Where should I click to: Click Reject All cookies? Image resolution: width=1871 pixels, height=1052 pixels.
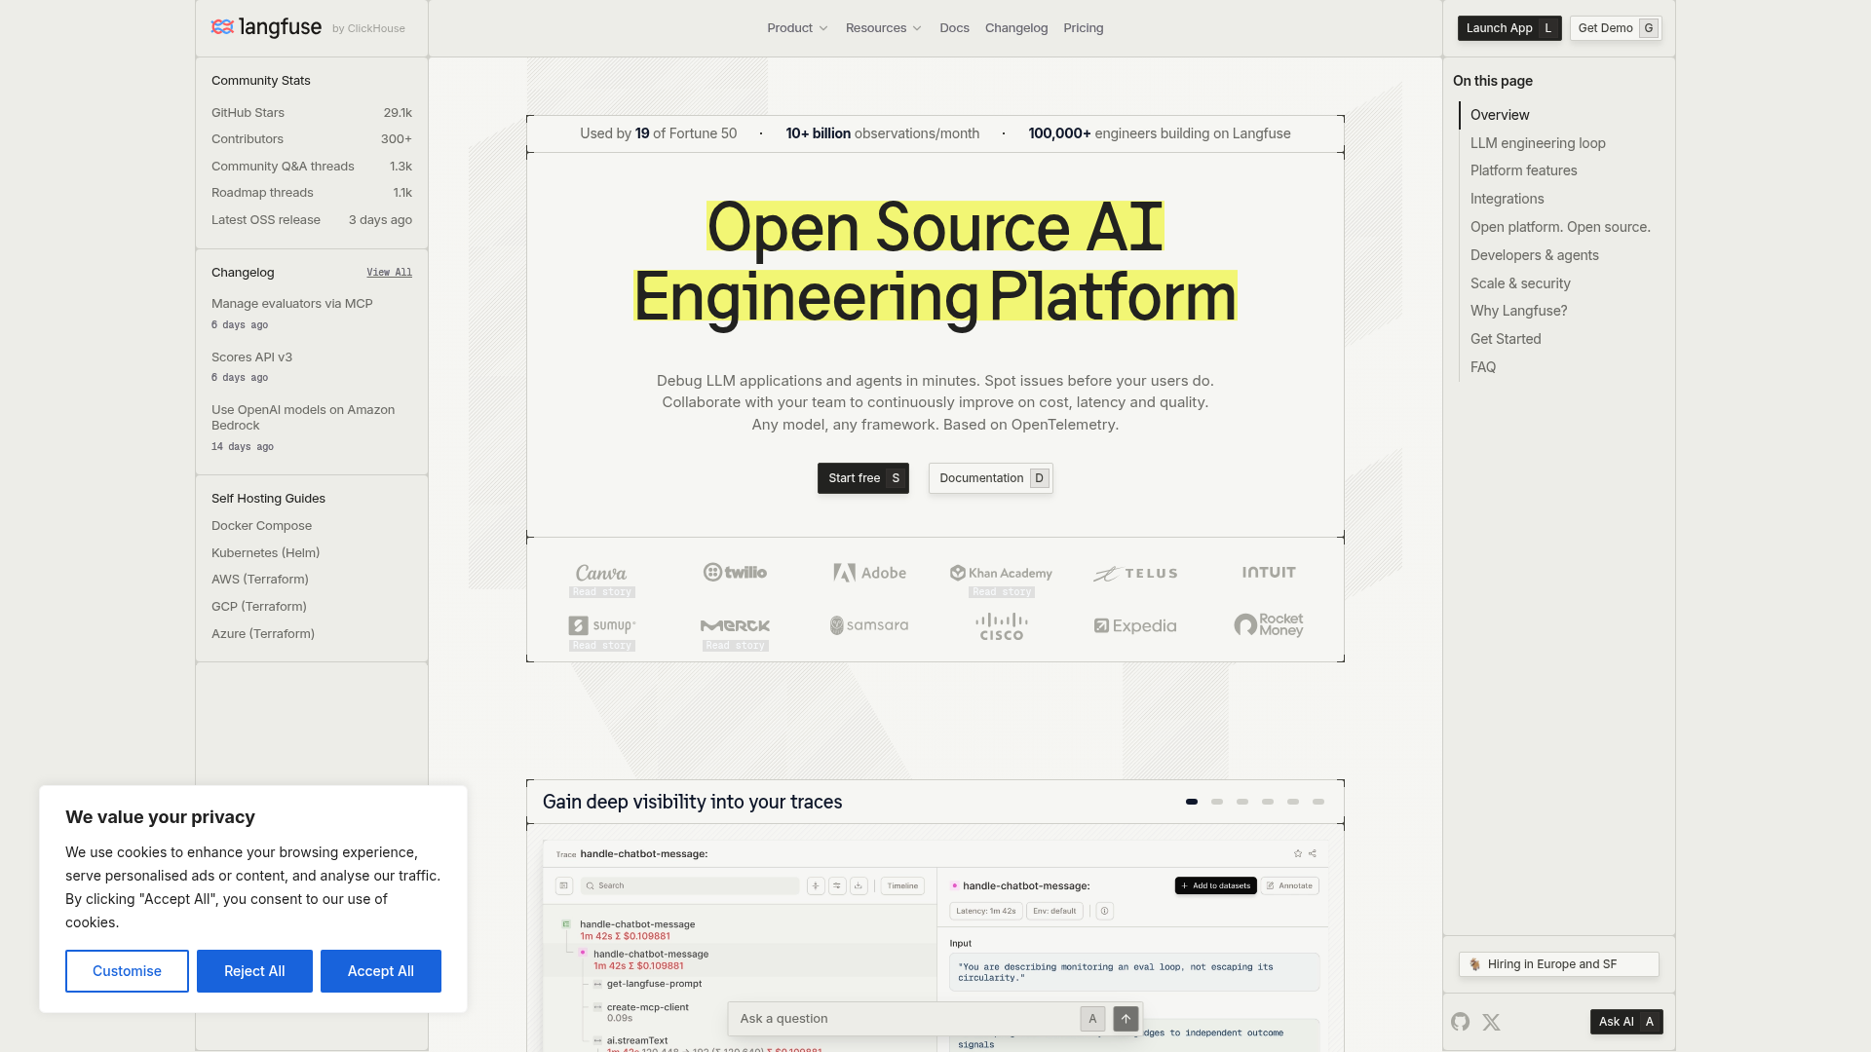coord(254,971)
